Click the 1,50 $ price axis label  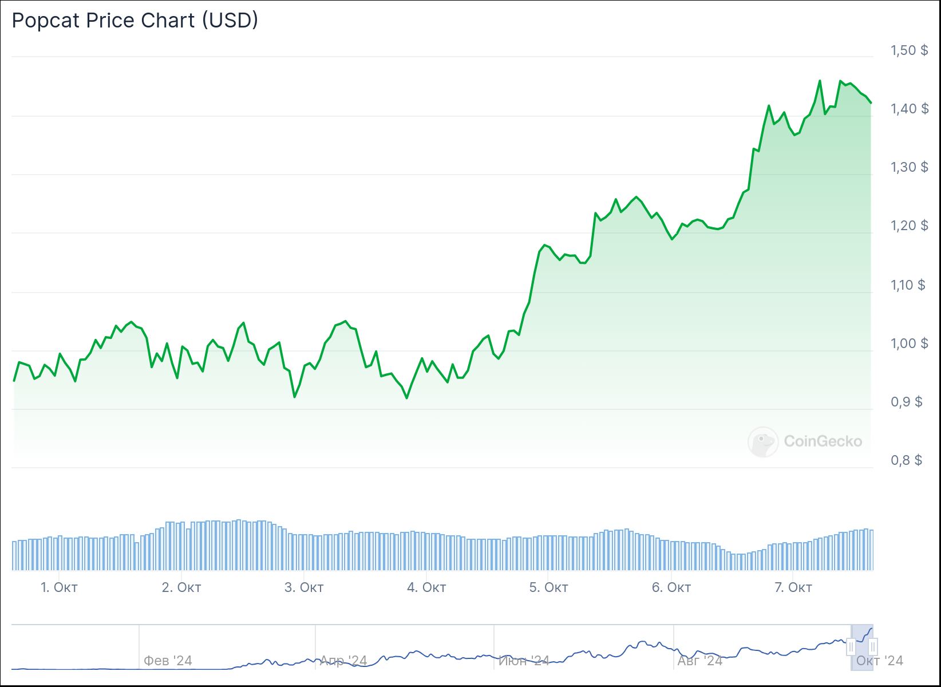tap(909, 50)
